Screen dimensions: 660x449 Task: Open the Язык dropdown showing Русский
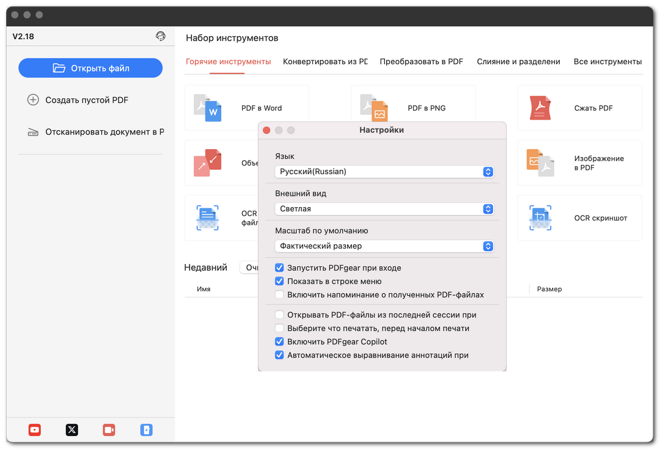(384, 172)
